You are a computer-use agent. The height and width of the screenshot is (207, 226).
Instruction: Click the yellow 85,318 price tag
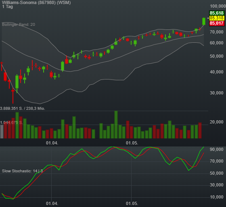click(217, 18)
